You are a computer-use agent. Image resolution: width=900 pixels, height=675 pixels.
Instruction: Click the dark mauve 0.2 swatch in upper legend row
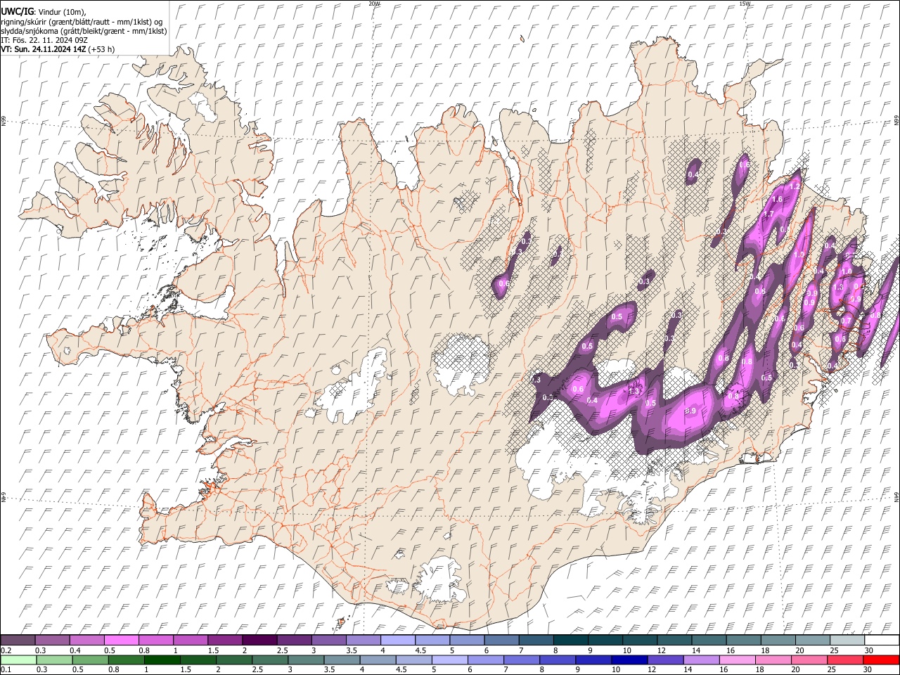[x=18, y=641]
